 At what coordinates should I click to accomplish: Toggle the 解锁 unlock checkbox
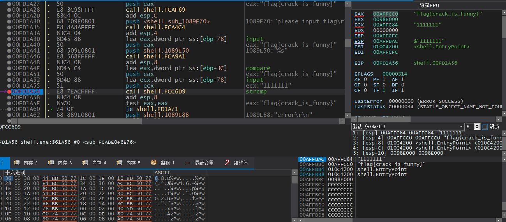pos(485,127)
